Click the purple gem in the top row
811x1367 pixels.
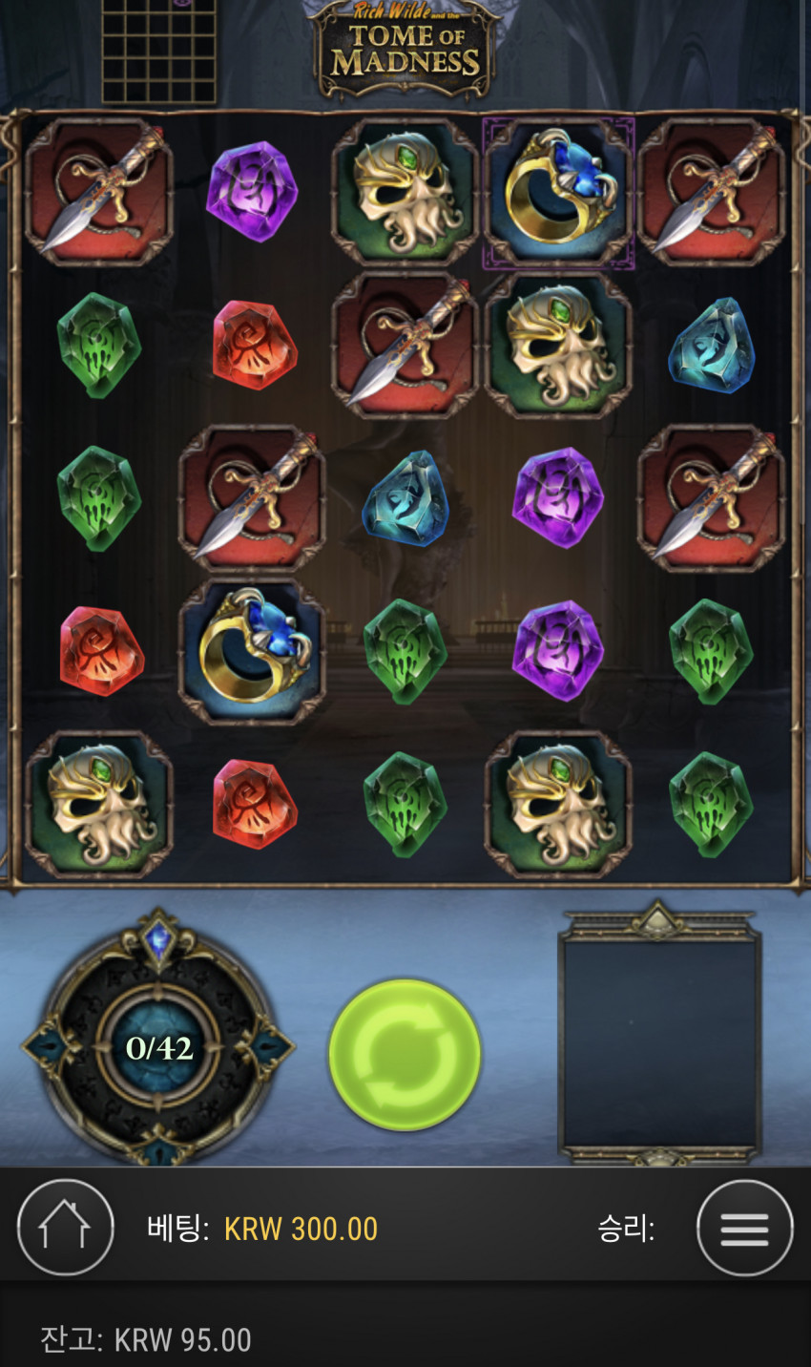(252, 192)
